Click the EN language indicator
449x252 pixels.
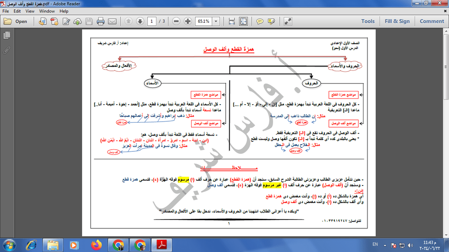pos(375,245)
